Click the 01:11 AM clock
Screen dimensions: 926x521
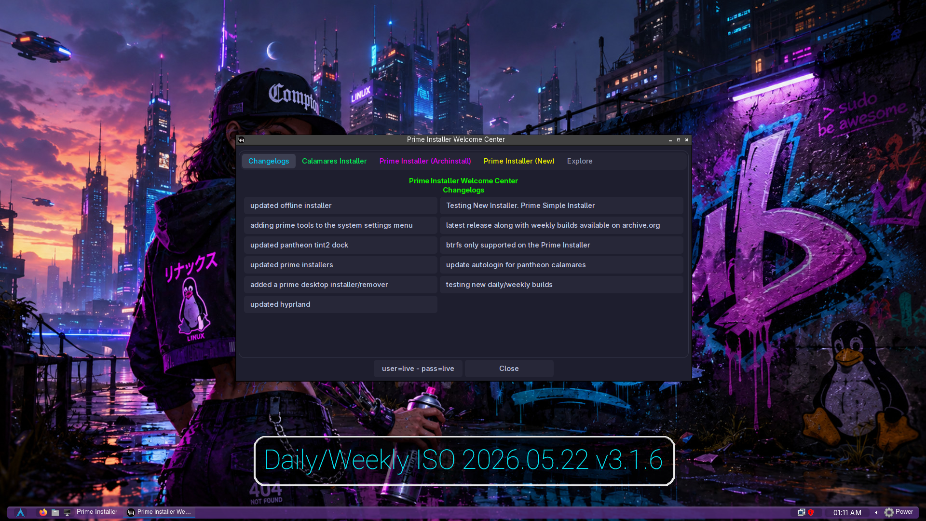847,513
